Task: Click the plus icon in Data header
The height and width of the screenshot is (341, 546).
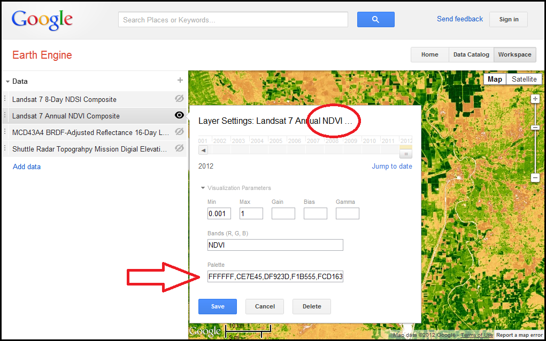Action: coord(180,80)
